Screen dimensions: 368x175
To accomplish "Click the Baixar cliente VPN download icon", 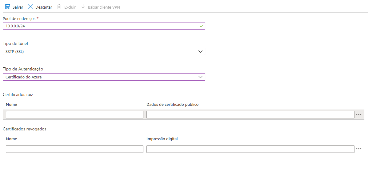I will tap(83, 7).
